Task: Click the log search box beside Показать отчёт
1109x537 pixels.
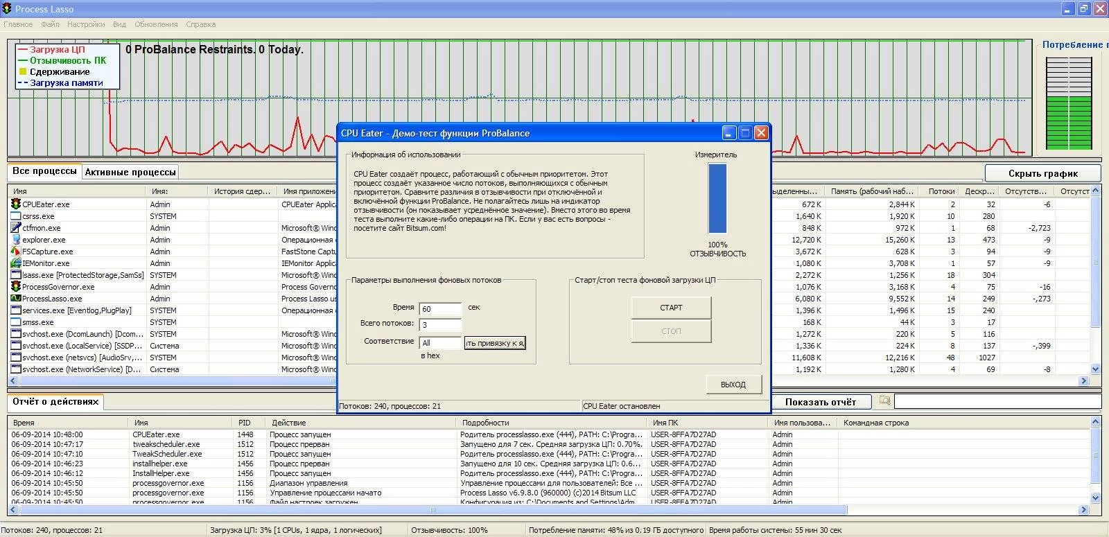Action: click(x=997, y=401)
